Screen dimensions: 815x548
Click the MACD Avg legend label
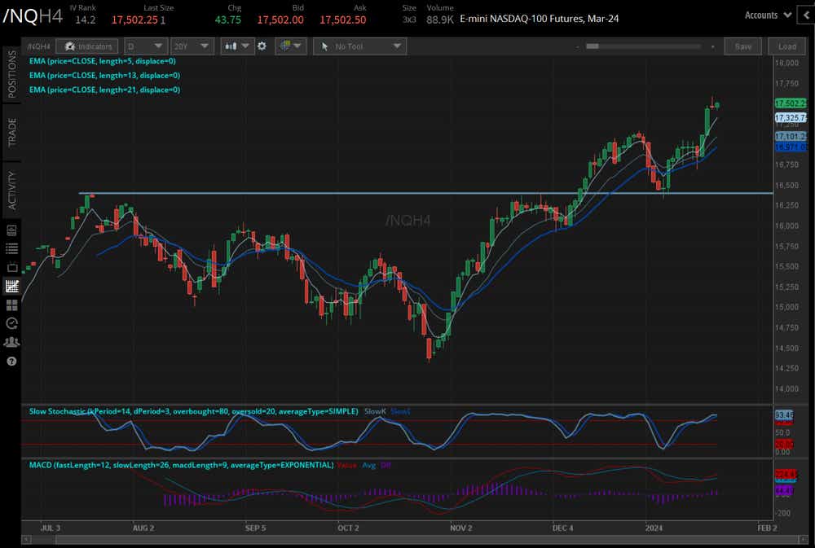coord(368,465)
